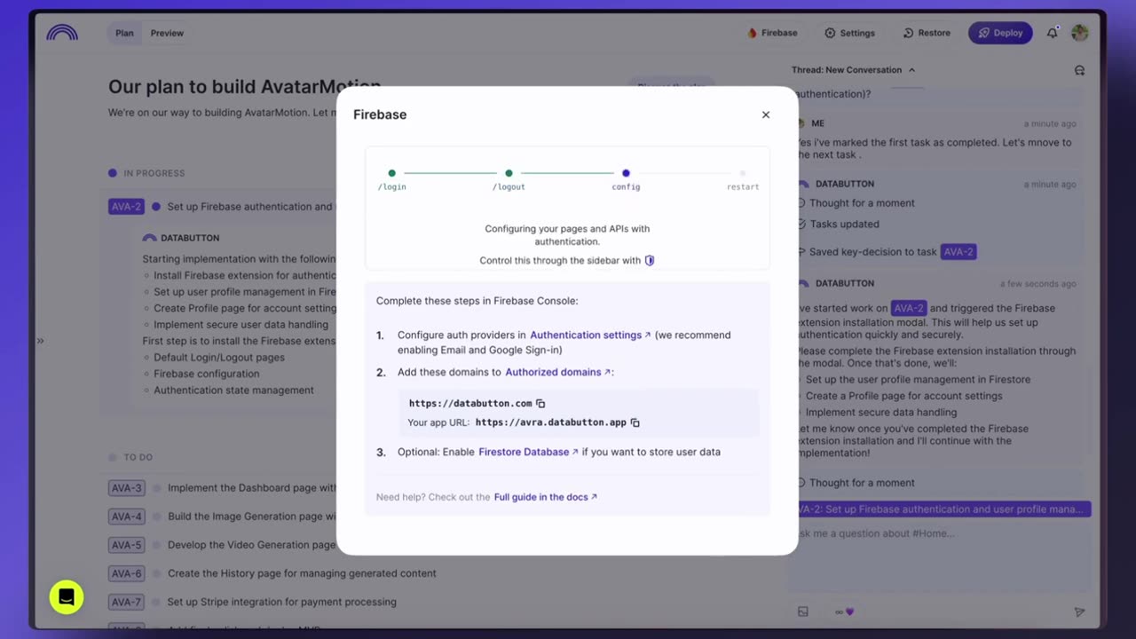Copy https://databutton.com domain to clipboard

540,403
